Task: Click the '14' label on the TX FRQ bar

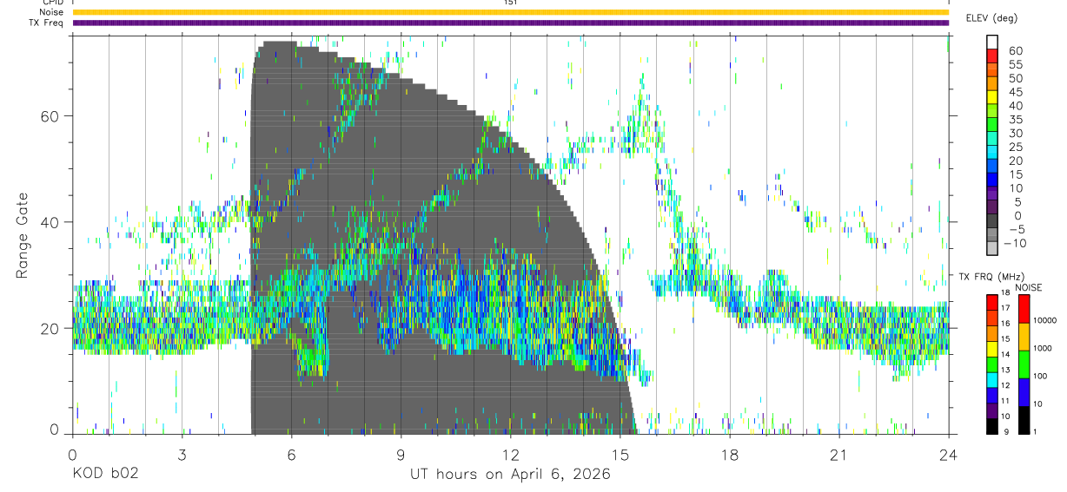Action: coord(1005,355)
